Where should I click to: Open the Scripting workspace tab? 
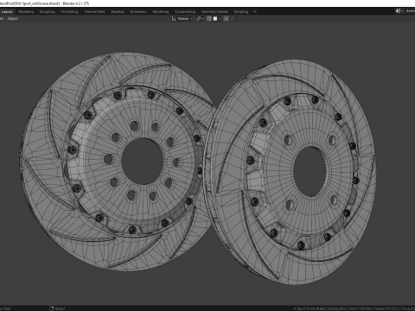241,12
